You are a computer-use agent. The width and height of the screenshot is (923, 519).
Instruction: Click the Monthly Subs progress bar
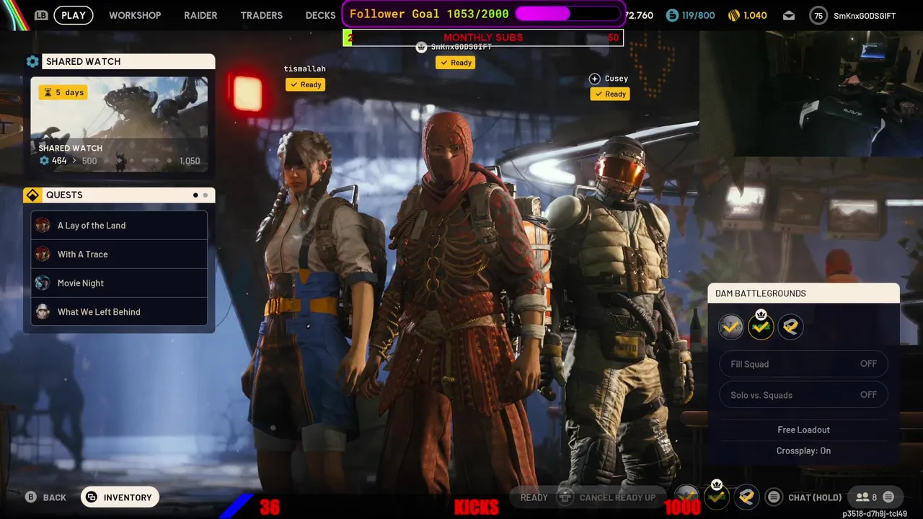click(483, 37)
